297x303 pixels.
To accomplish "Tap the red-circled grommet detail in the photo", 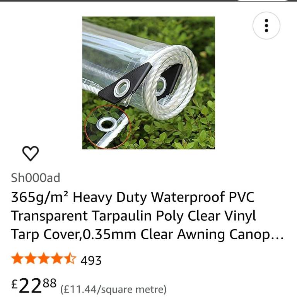I will tap(108, 128).
